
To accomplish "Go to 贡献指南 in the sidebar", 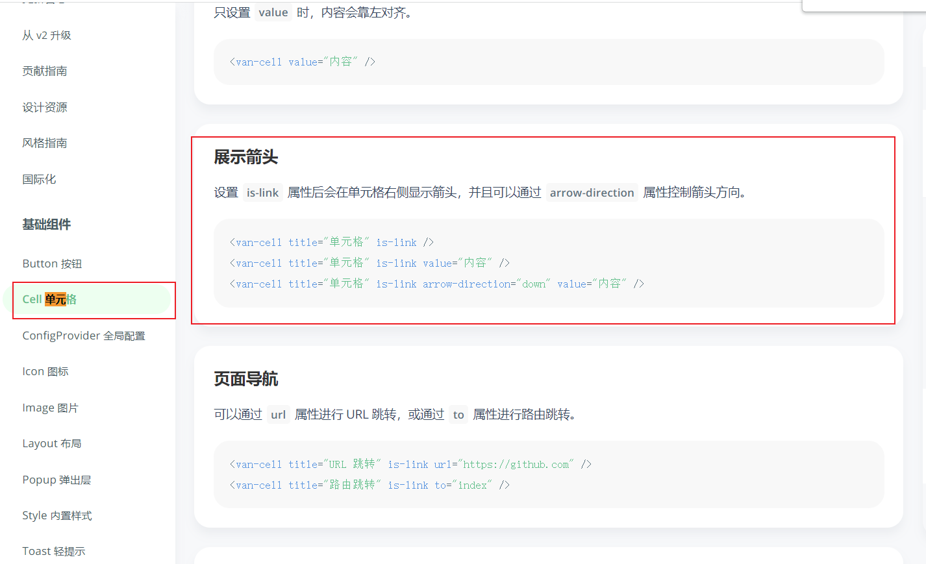I will [x=45, y=71].
